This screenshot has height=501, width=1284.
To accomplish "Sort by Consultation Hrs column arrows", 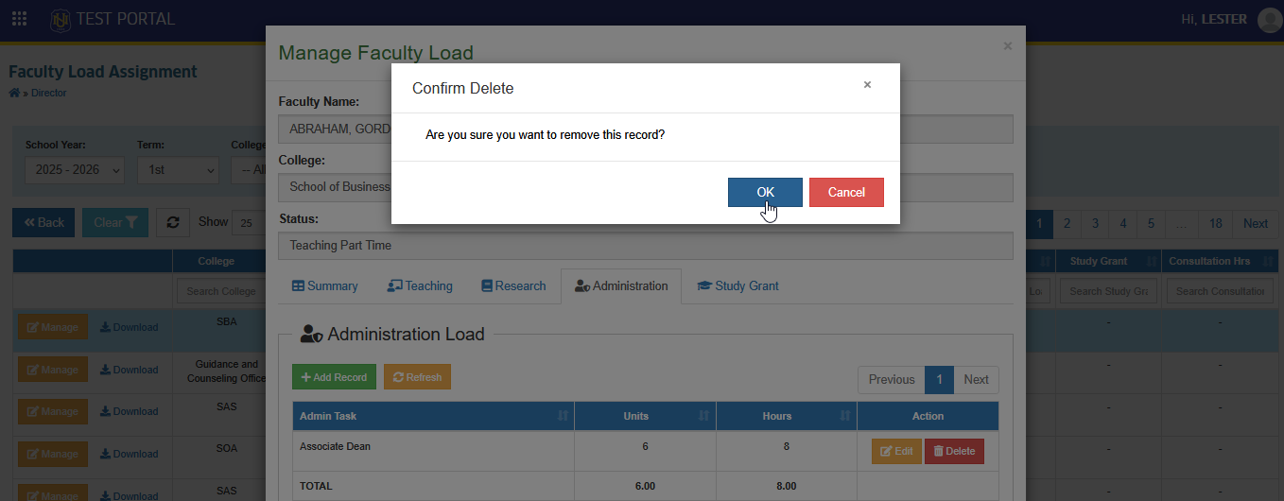I will pos(1266,261).
